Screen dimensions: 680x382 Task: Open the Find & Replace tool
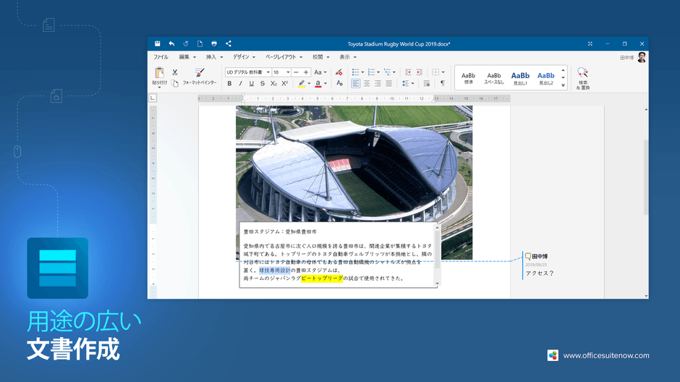tap(583, 78)
